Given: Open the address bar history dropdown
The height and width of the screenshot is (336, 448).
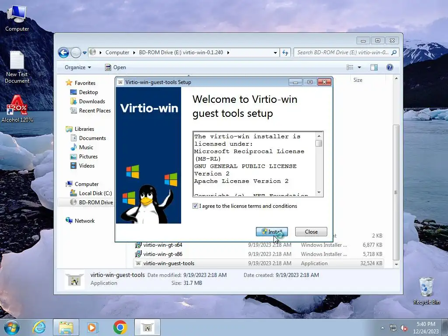Looking at the screenshot, I should [275, 52].
